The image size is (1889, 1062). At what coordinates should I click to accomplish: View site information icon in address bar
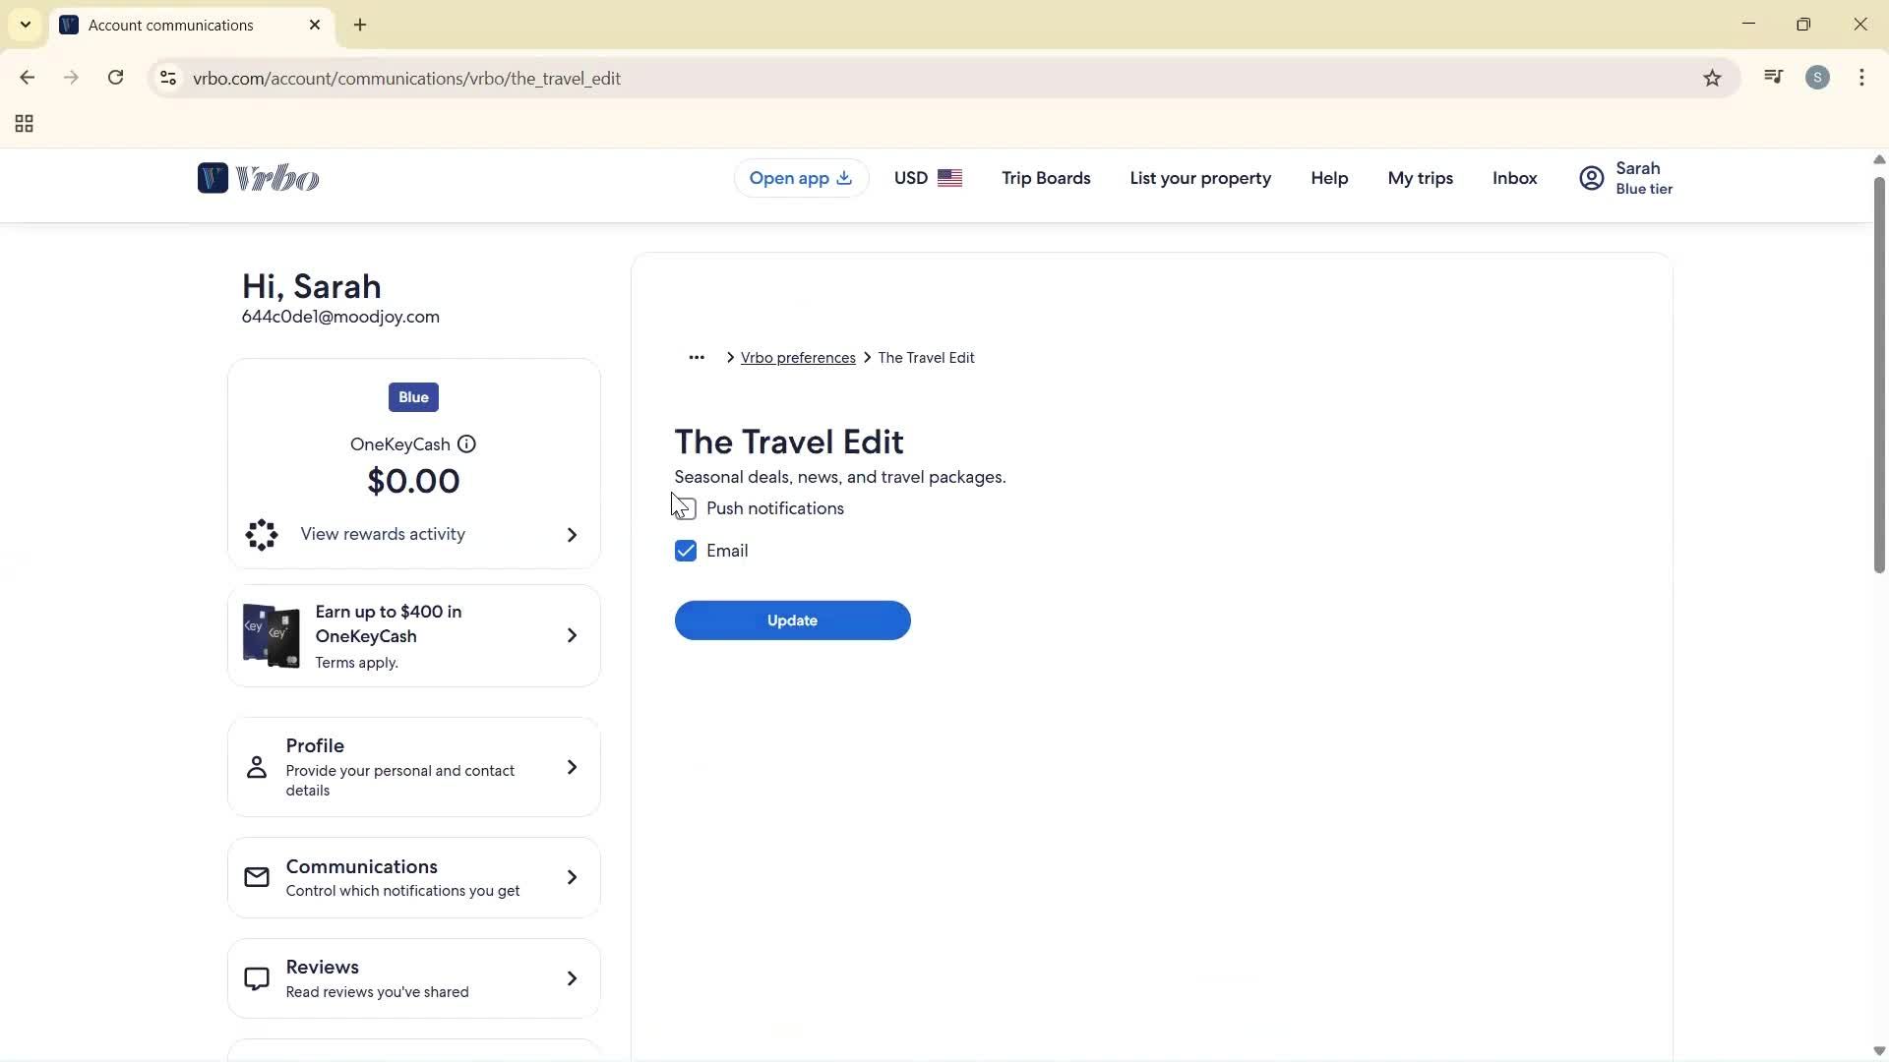click(168, 79)
